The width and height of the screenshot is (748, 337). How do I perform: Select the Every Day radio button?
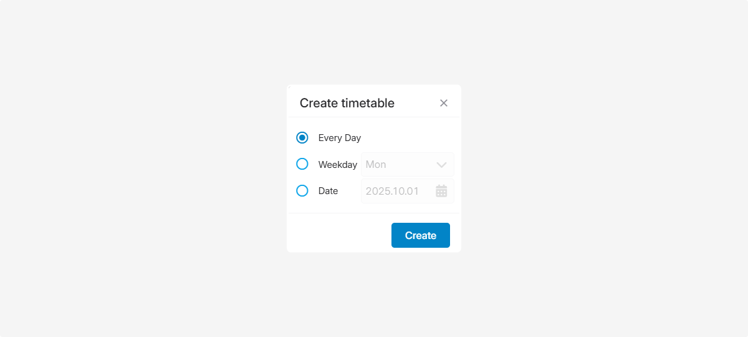302,138
